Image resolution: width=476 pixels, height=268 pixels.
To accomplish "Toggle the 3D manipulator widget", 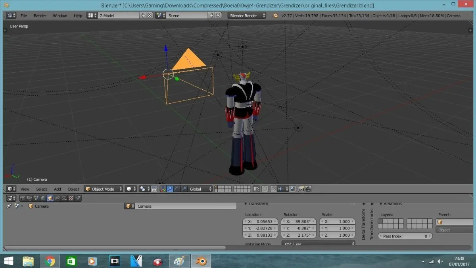I will [163, 189].
